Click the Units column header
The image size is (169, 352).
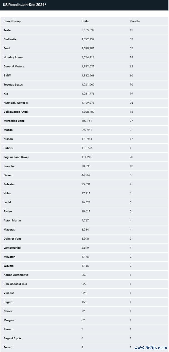pyautogui.click(x=85, y=21)
